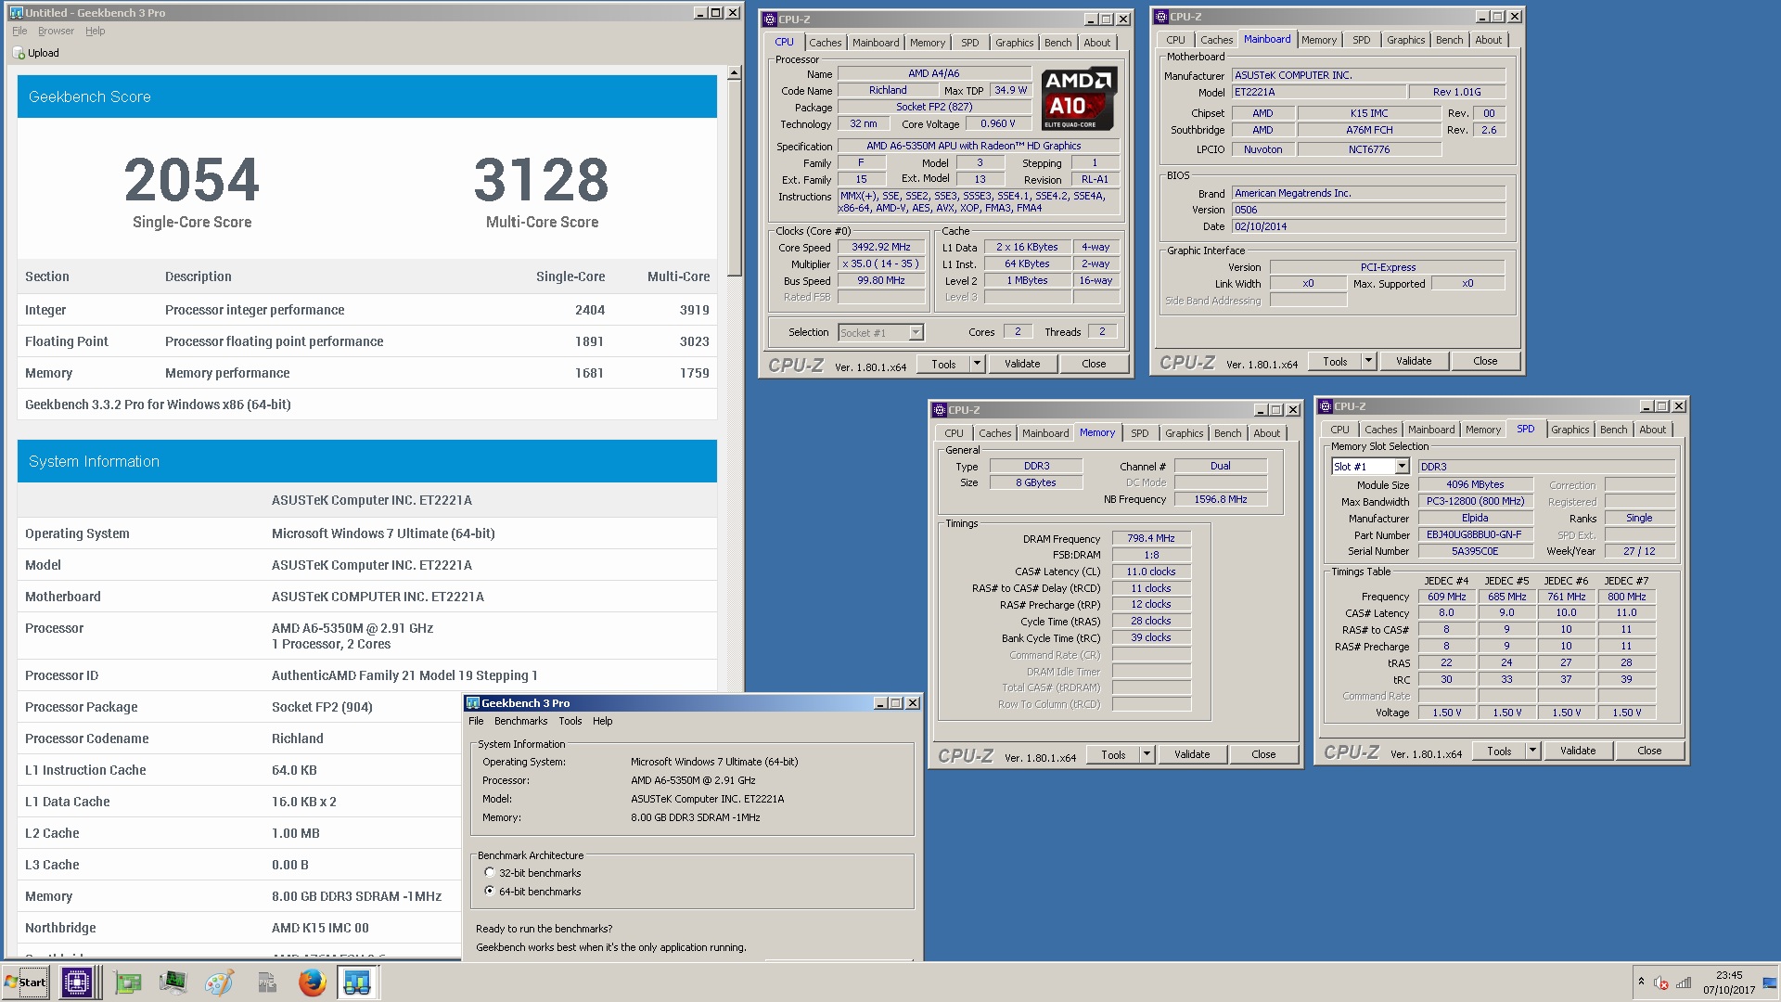Open the system monitor taskbar icon

(x=173, y=983)
